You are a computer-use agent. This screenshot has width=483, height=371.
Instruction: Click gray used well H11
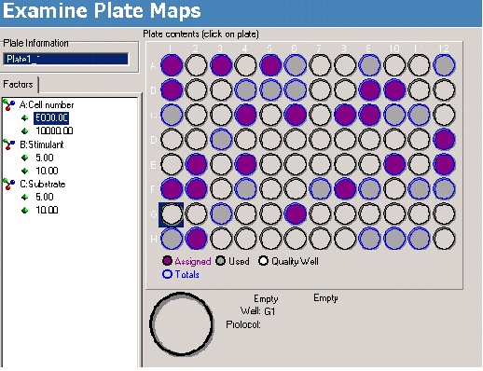420,239
